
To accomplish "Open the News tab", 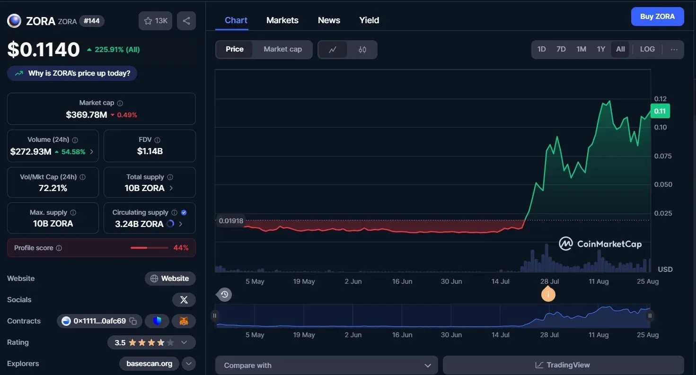I will pos(329,20).
